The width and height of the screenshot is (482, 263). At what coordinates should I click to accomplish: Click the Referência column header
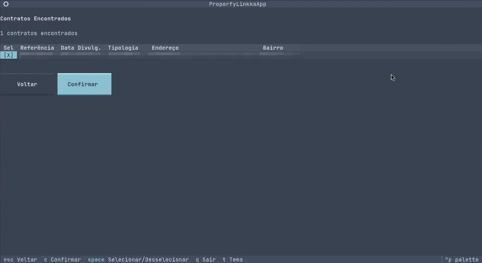[37, 48]
